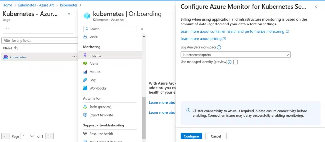The image size is (325, 142).
Task: Click the info icon in connectivity notice
Action: 188,111
